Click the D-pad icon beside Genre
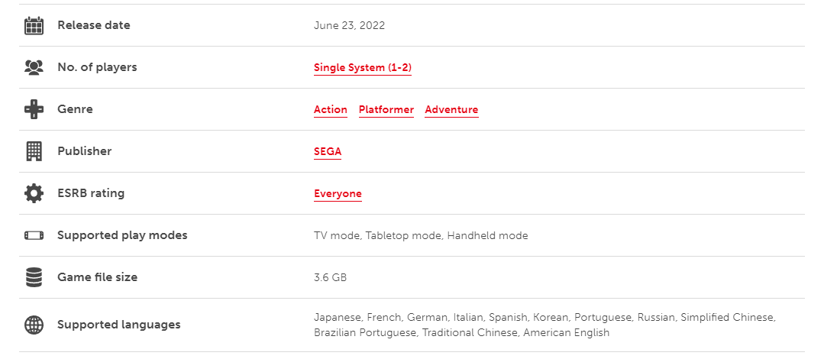 (34, 109)
